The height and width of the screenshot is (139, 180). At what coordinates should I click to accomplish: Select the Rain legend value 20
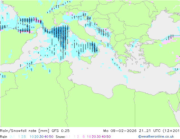37,137
